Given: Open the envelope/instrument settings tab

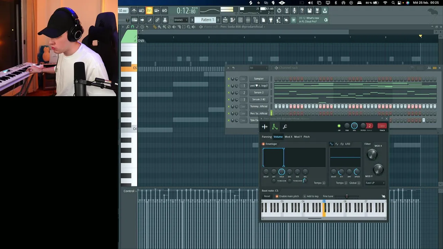Looking at the screenshot, I should [274, 127].
